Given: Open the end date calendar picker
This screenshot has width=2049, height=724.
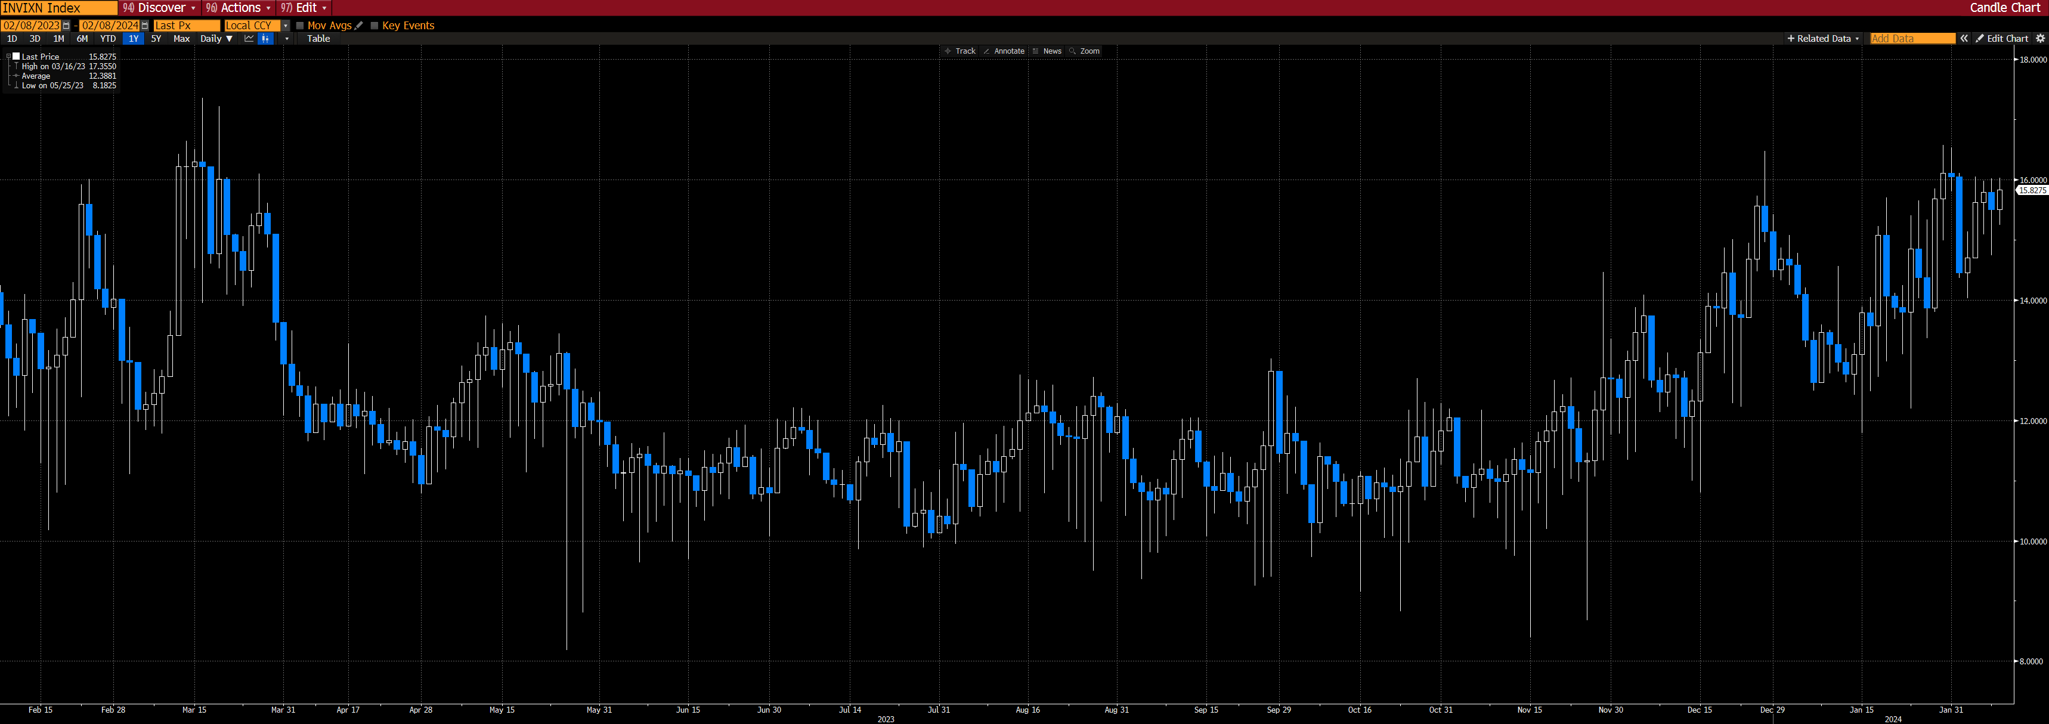Looking at the screenshot, I should click(x=145, y=26).
